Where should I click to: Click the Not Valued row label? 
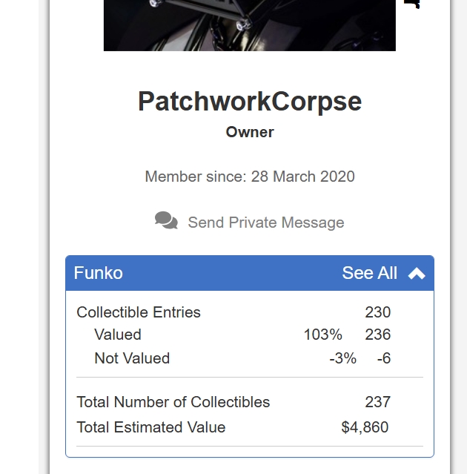click(x=132, y=358)
